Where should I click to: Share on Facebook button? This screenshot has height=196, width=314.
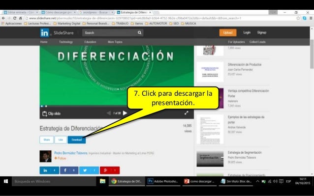coord(69,170)
